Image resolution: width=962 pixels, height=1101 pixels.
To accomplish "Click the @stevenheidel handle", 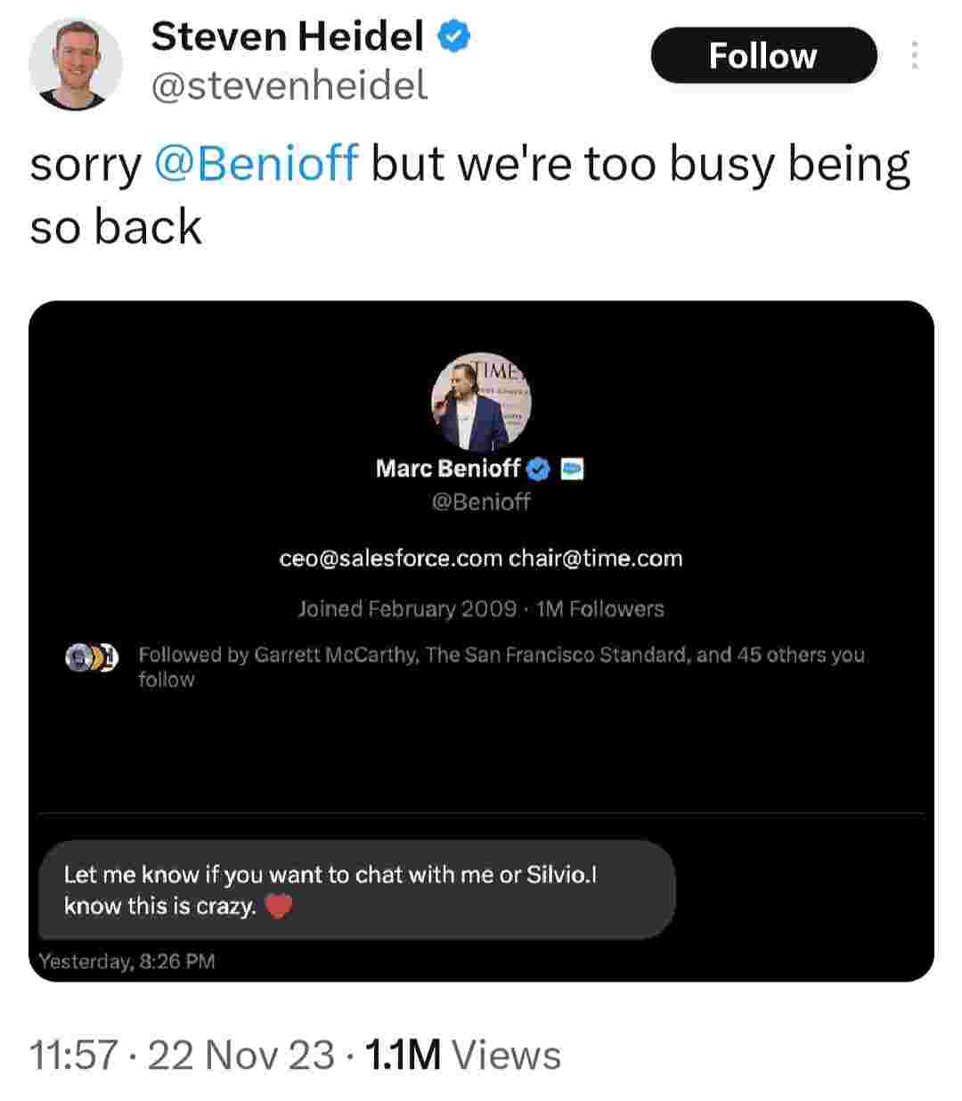I will tap(289, 86).
